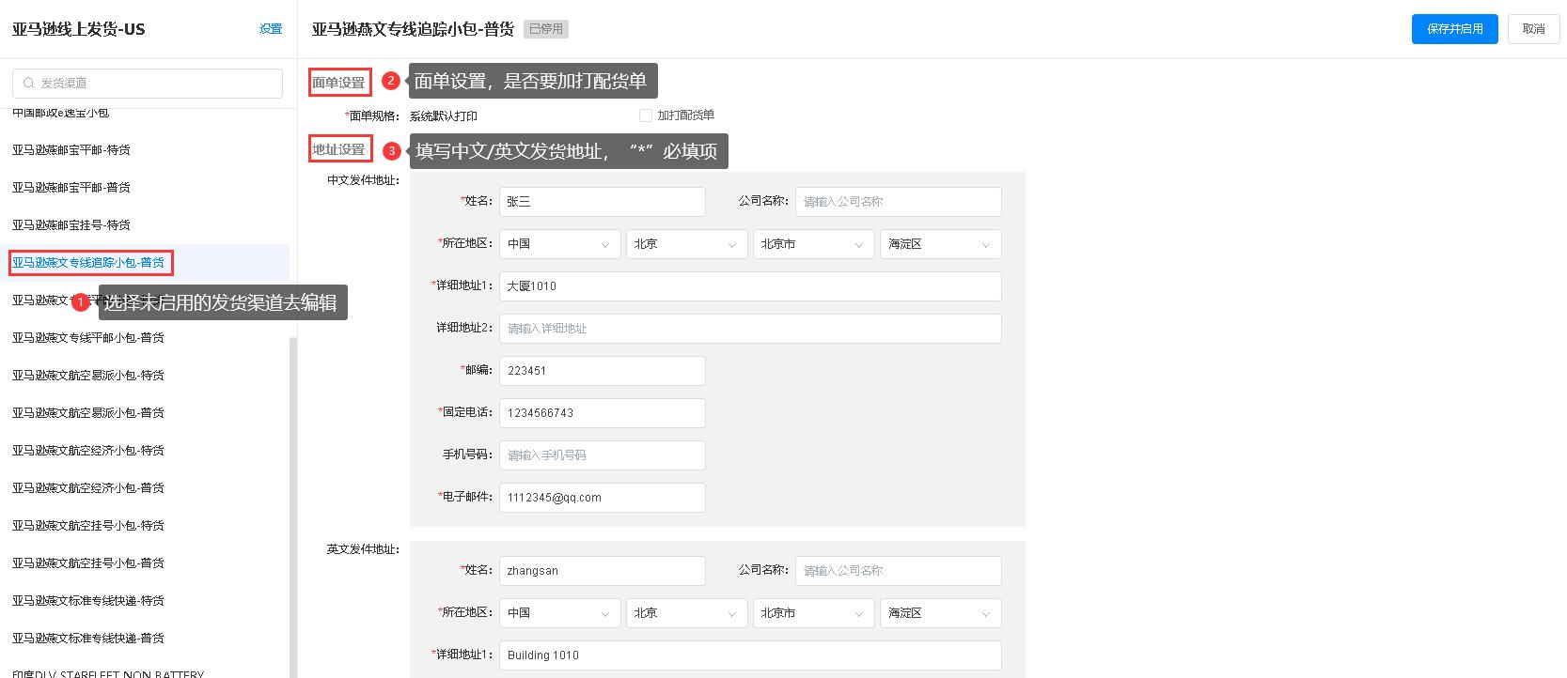The image size is (1567, 678).
Task: Expand the 海淀区 district dropdown in 英文发件地址
Action: [x=941, y=613]
